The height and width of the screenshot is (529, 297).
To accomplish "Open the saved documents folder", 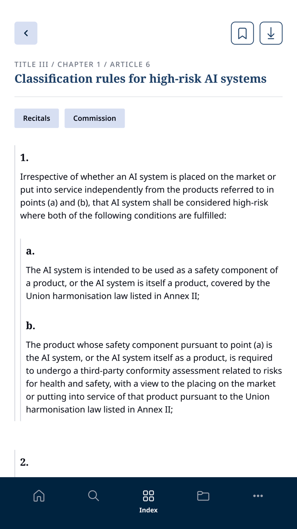I will (203, 496).
